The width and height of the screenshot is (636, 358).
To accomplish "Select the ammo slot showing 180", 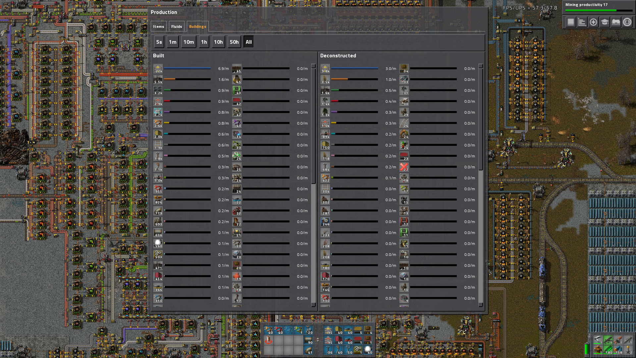I will point(608,350).
